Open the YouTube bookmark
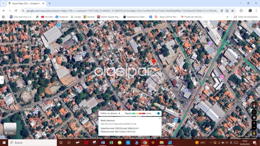The image size is (260, 146). point(47,17)
